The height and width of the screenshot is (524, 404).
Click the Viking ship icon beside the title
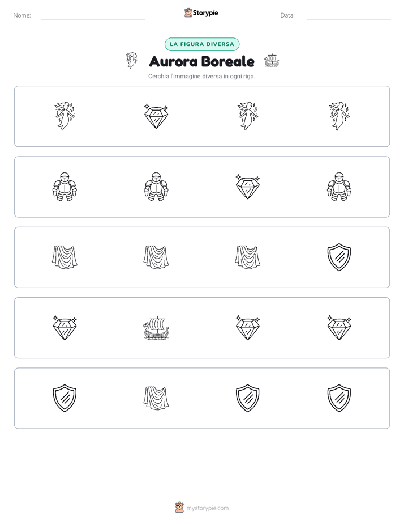point(272,61)
